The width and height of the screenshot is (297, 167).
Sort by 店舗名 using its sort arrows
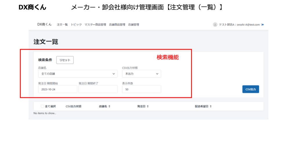click(x=109, y=106)
